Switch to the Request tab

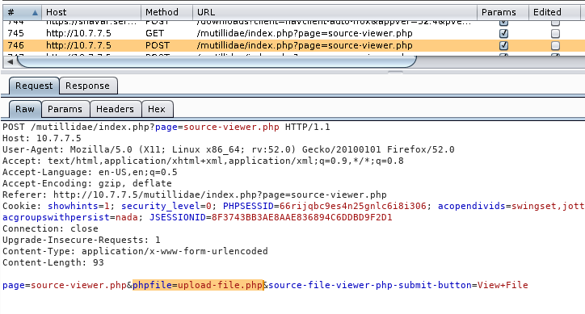(x=34, y=86)
